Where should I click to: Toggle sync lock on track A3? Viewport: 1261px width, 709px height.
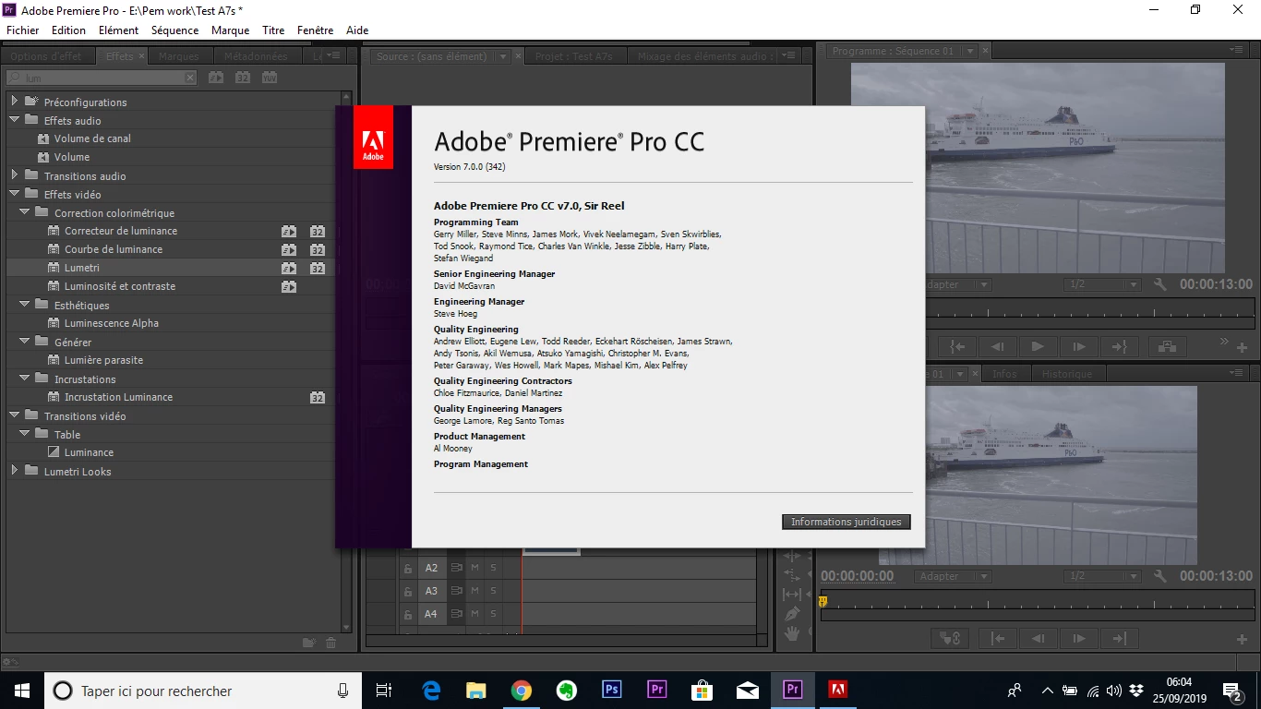pyautogui.click(x=456, y=591)
